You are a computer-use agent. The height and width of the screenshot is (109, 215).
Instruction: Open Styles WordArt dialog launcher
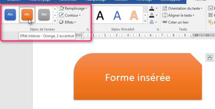158,29
